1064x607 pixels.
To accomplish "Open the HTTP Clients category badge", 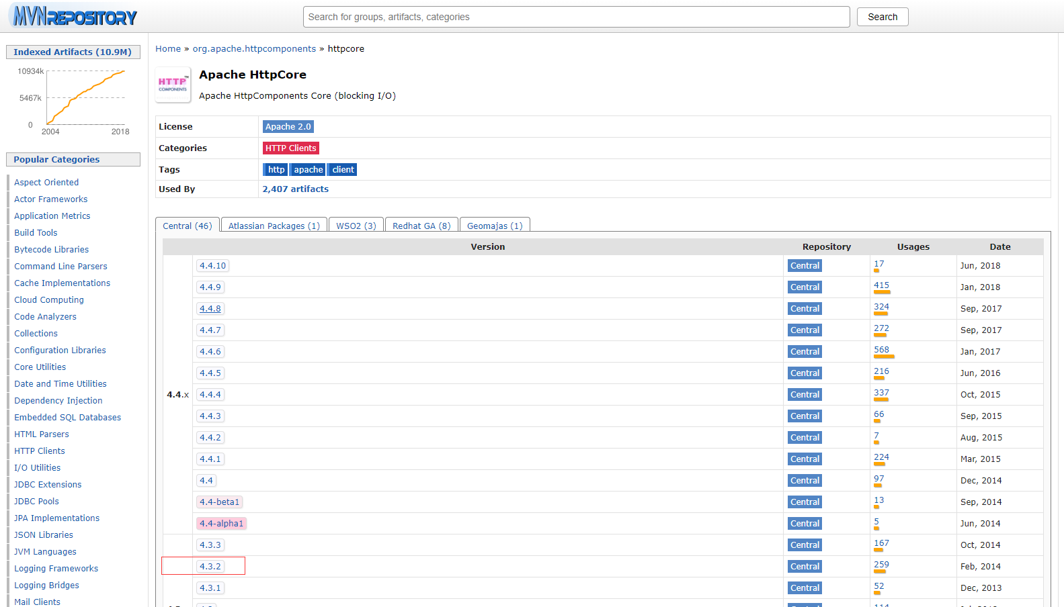I will click(290, 148).
